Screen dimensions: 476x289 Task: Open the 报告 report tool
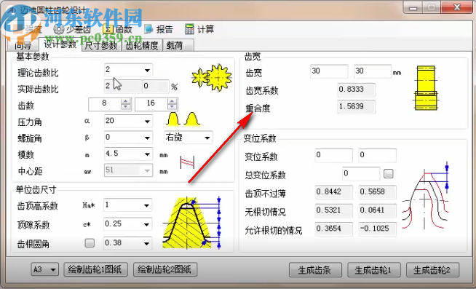tap(159, 29)
